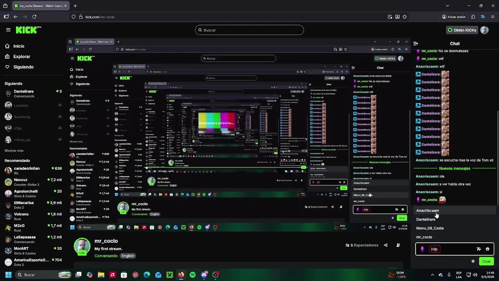
Task: Open chat settings gear icon
Action: click(x=473, y=261)
